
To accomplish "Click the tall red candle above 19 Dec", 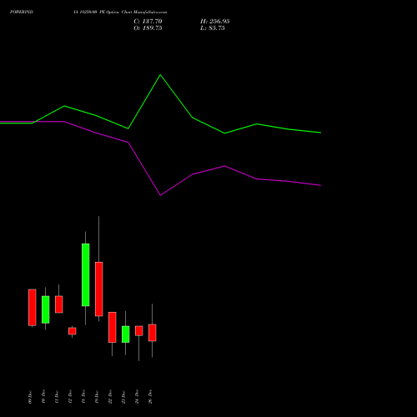I will 99,289.
